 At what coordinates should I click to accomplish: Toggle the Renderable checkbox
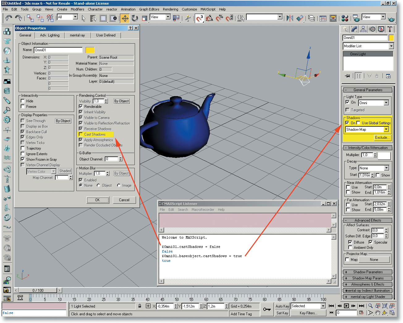click(81, 106)
